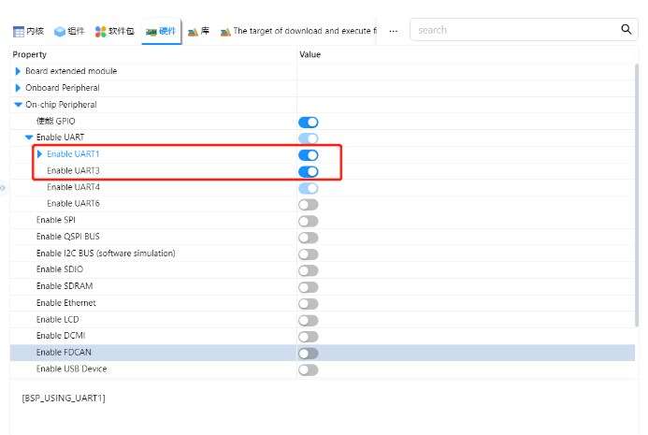Collapse the Enable UART group
Screen dimensions: 648x435
29,138
